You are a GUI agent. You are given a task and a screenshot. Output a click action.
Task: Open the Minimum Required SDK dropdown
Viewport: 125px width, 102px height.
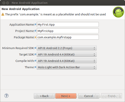[66, 48]
